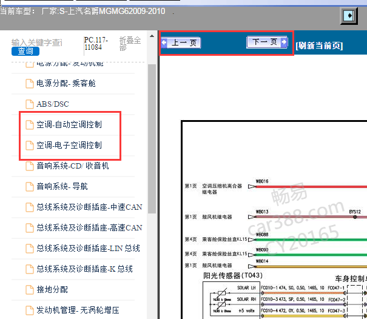Click the WB088 wire label
This screenshot has height=319, width=367.
point(262,235)
